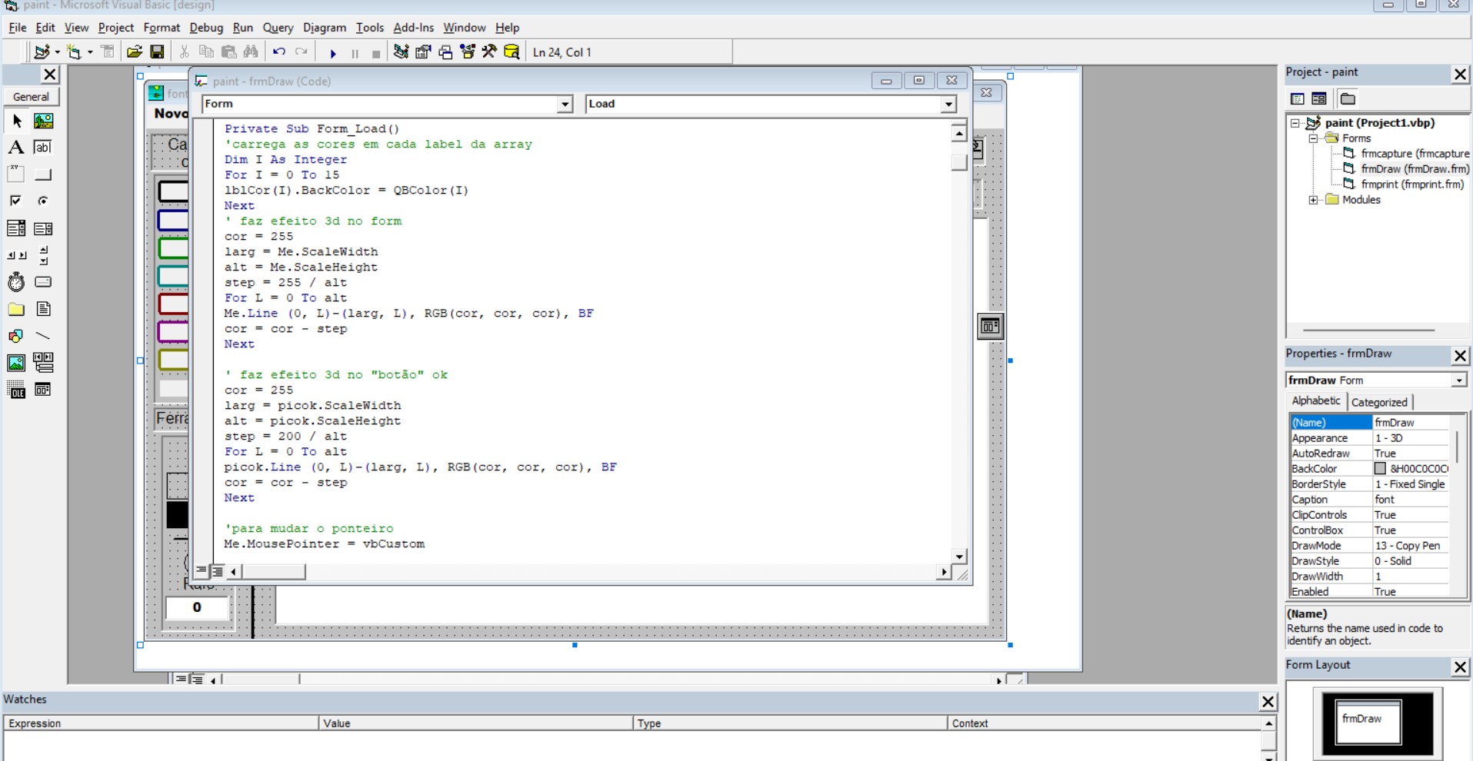Select the Label control in the toolbox
This screenshot has width=1473, height=761.
pos(16,147)
